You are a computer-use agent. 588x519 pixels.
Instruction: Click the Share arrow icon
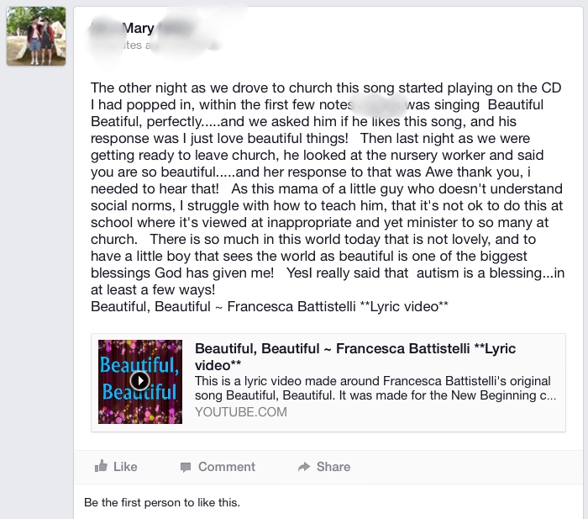point(304,467)
